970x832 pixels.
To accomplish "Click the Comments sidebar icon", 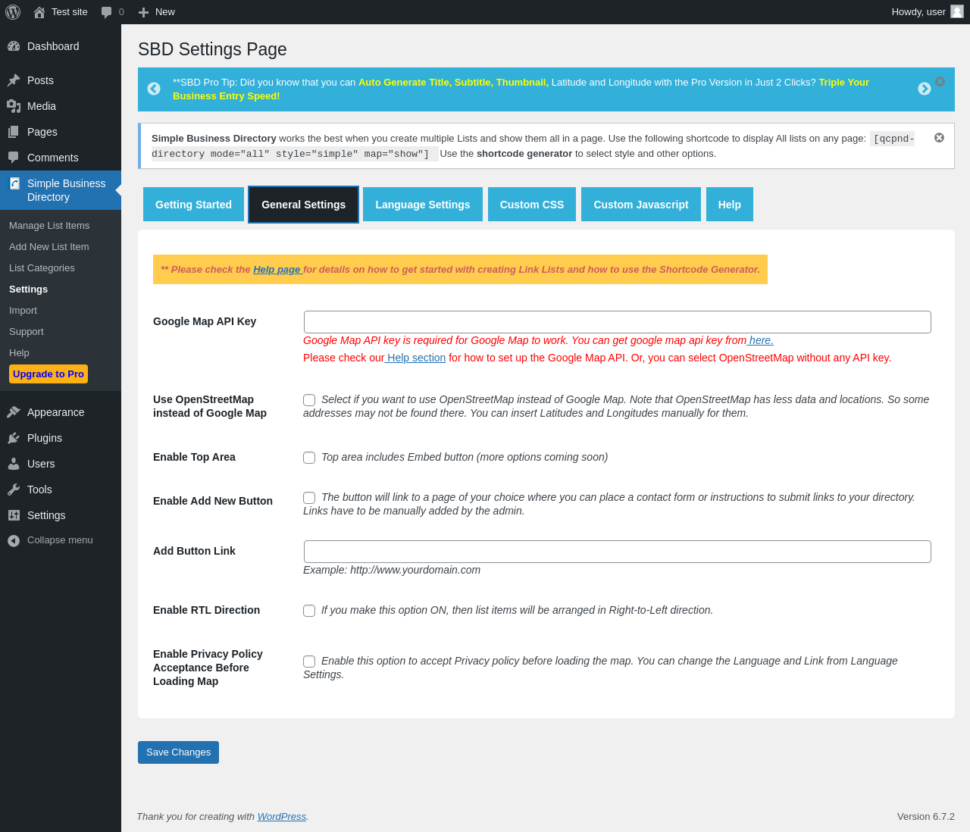I will pyautogui.click(x=14, y=158).
